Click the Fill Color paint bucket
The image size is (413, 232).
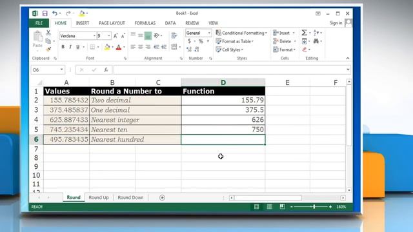[x=107, y=47]
